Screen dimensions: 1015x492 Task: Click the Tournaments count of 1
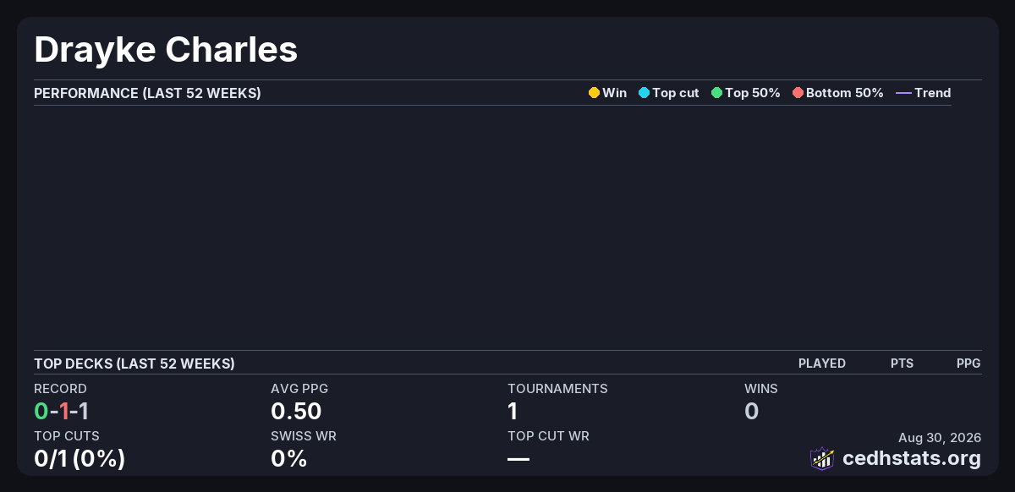coord(513,412)
